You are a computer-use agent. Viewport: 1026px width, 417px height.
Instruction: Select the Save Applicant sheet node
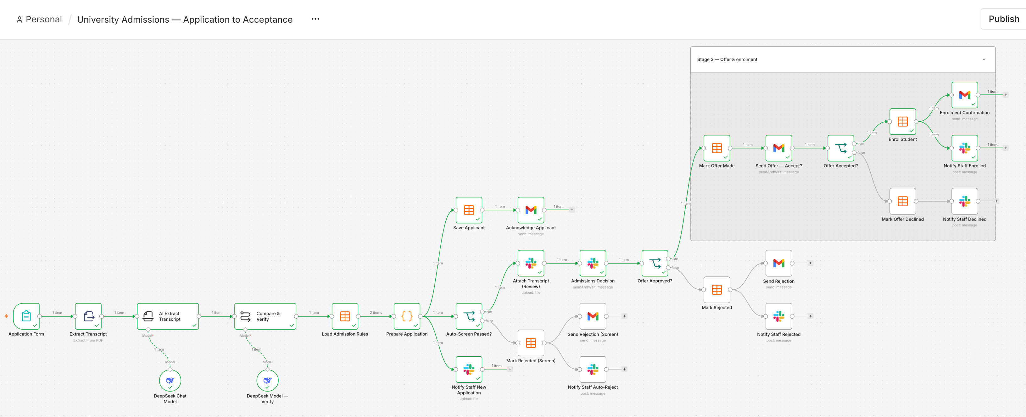pyautogui.click(x=469, y=210)
